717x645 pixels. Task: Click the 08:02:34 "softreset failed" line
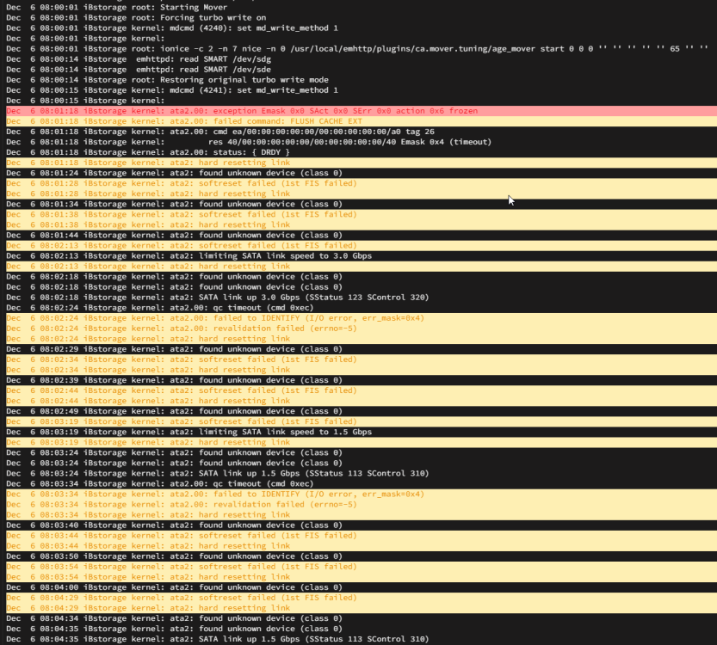[x=362, y=359]
